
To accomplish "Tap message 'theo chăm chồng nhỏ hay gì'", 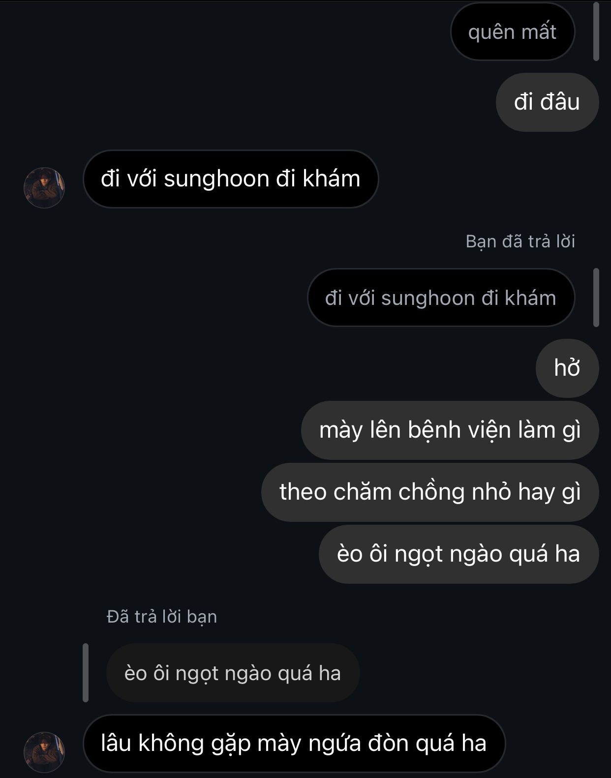I will coord(430,492).
